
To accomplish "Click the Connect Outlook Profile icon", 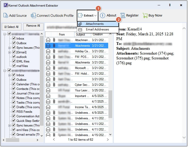I will [x=33, y=15].
